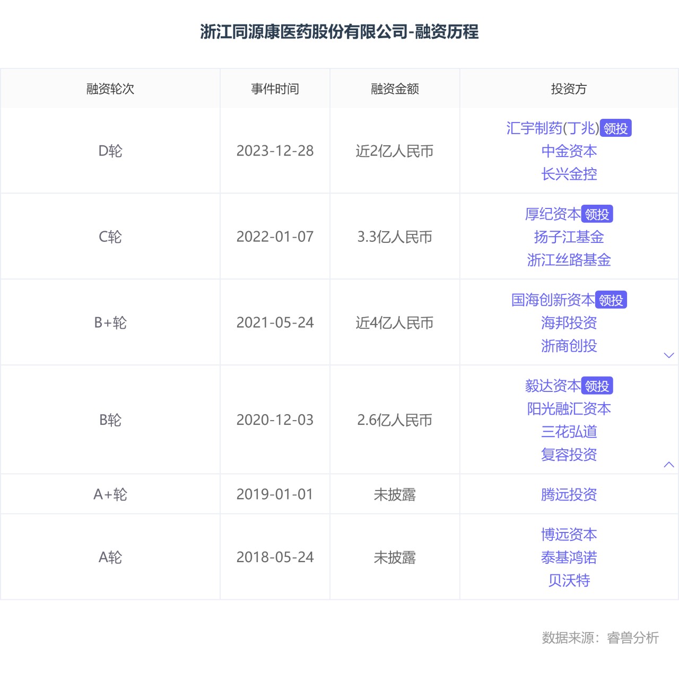This screenshot has height=673, width=679.
Task: Collapse the B轮 investor list chevron
Action: pyautogui.click(x=669, y=465)
